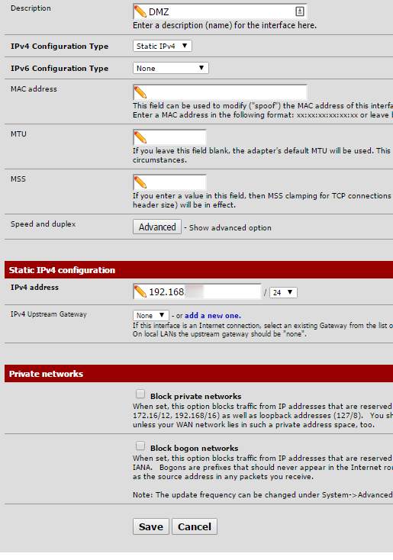Screen dimensions: 393x560
Task: Enable Block private networks checkbox
Action: (x=140, y=394)
